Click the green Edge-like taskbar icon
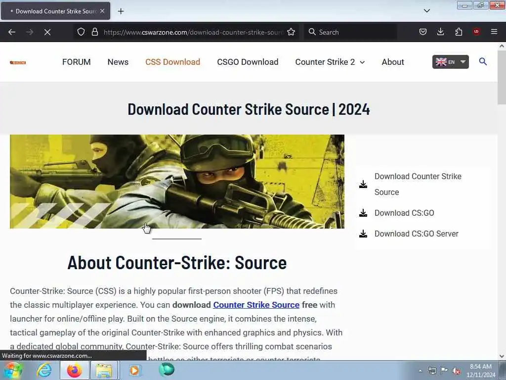The height and width of the screenshot is (380, 506). (x=167, y=370)
